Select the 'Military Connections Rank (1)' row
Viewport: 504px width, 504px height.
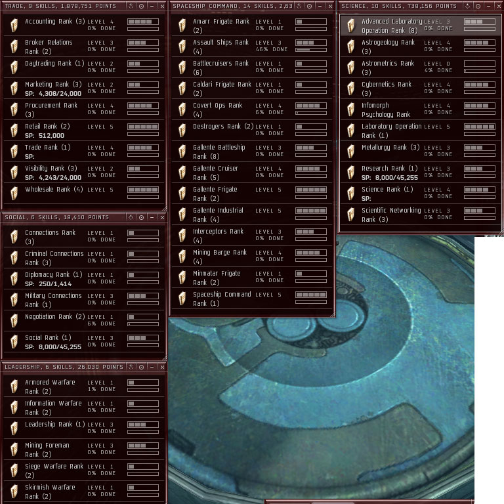(83, 299)
